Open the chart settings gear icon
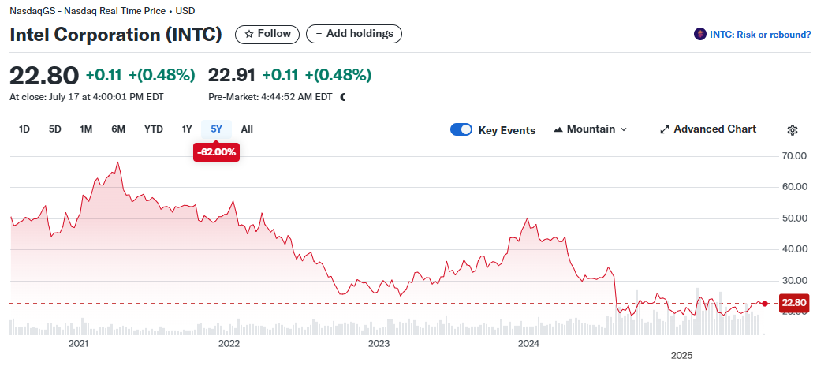This screenshot has width=828, height=366. [792, 130]
